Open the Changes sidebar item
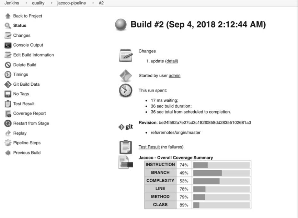Screen dimensions: 298x218 [x=22, y=36]
